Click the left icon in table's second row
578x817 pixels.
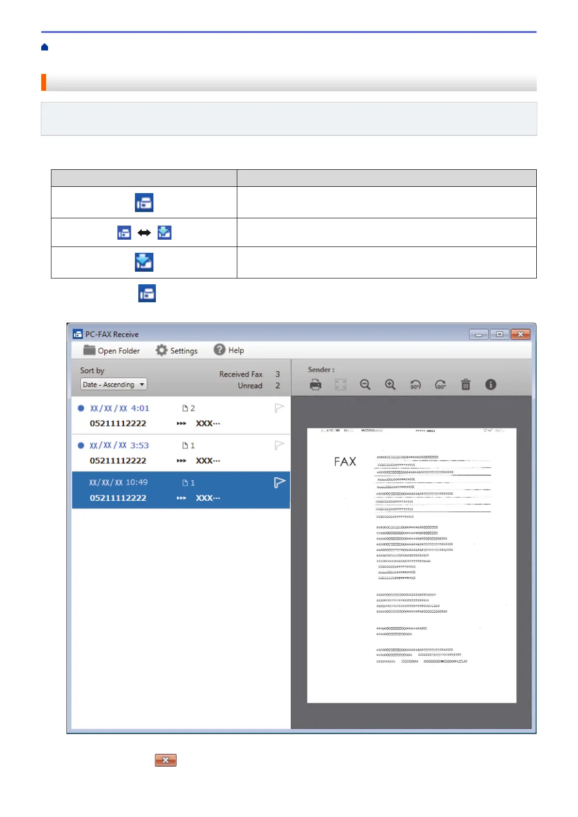click(124, 232)
